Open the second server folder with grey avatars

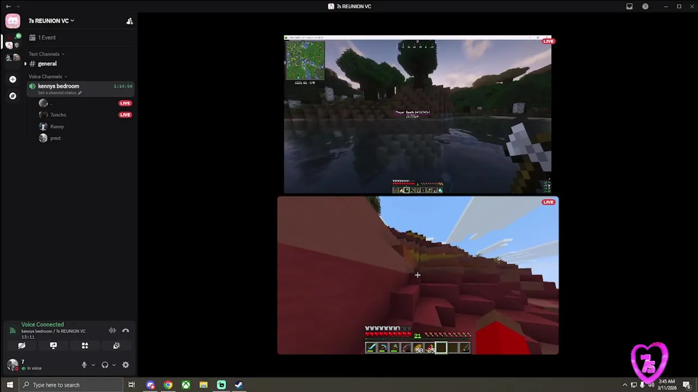click(13, 58)
